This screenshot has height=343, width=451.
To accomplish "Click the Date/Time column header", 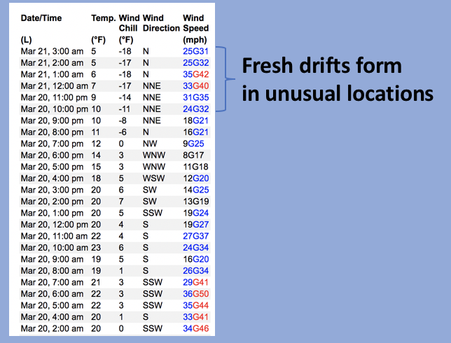I will pyautogui.click(x=46, y=16).
